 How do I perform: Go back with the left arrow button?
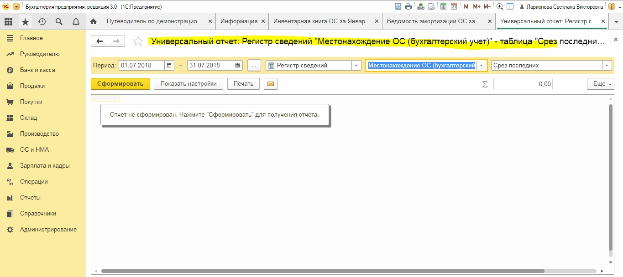tap(99, 41)
